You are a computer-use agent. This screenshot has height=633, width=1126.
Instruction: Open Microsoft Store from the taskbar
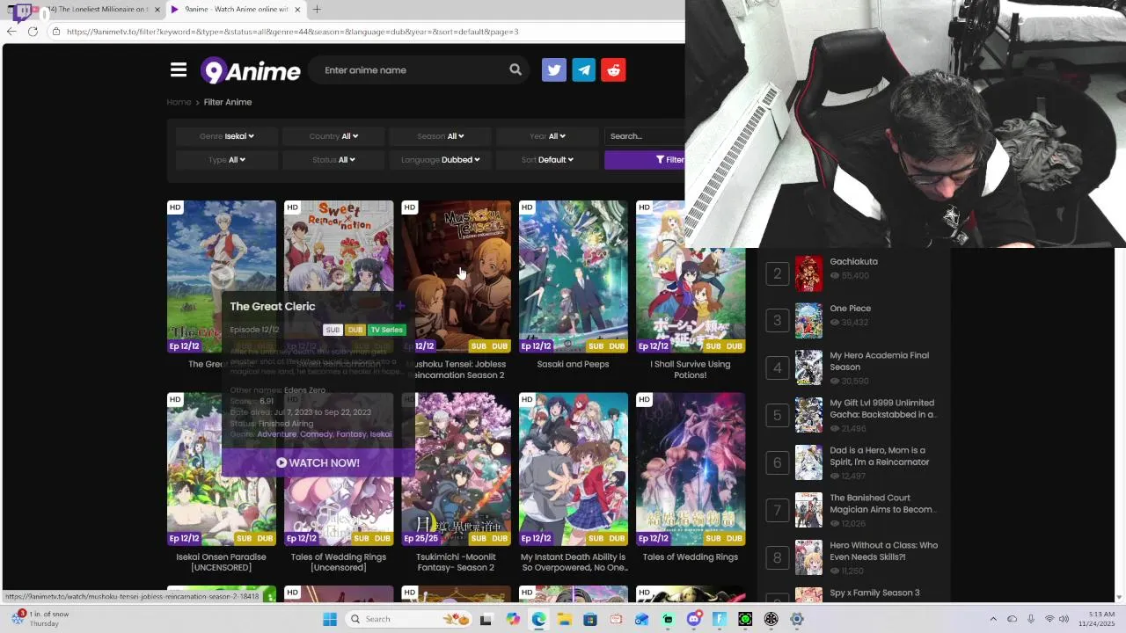(x=590, y=619)
